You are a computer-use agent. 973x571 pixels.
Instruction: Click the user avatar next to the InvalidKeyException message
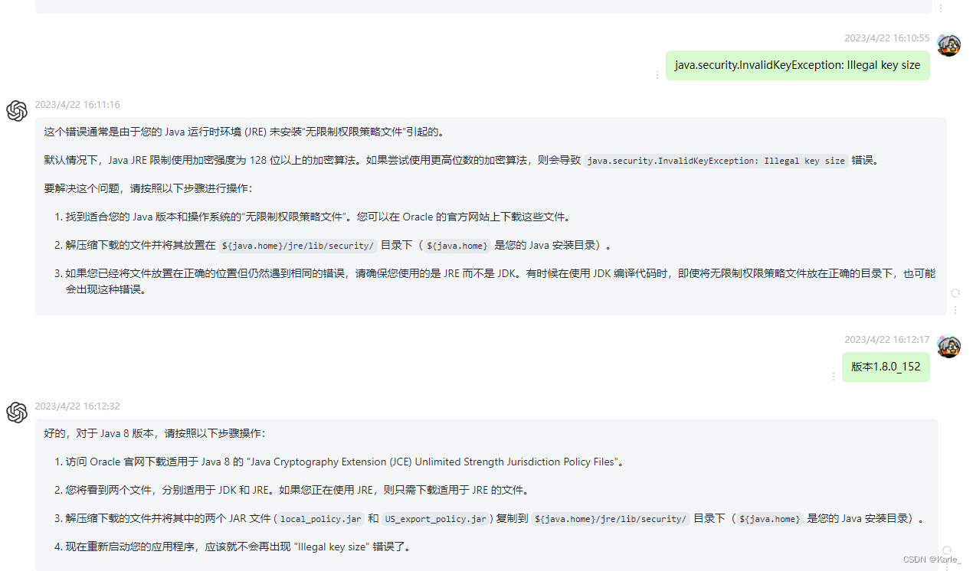(x=948, y=45)
